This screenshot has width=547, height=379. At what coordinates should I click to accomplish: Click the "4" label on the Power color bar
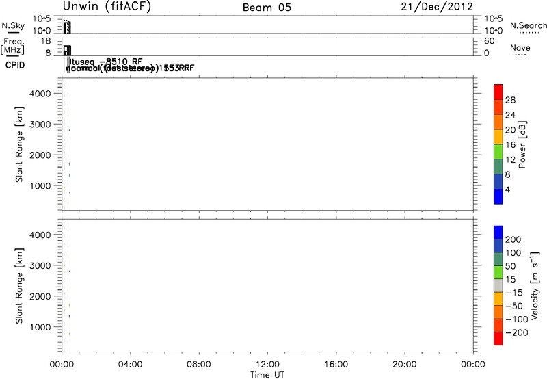coord(508,189)
